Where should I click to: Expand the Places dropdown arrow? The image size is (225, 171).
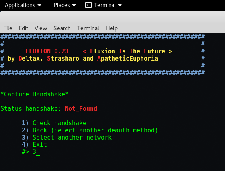(x=74, y=6)
